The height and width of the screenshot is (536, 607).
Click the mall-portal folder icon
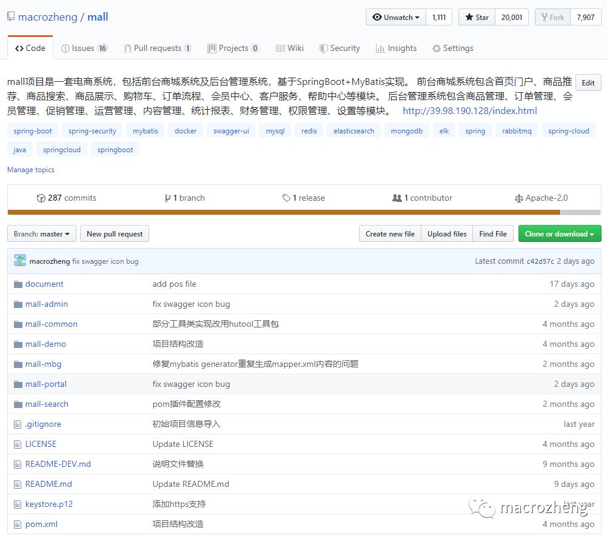18,384
